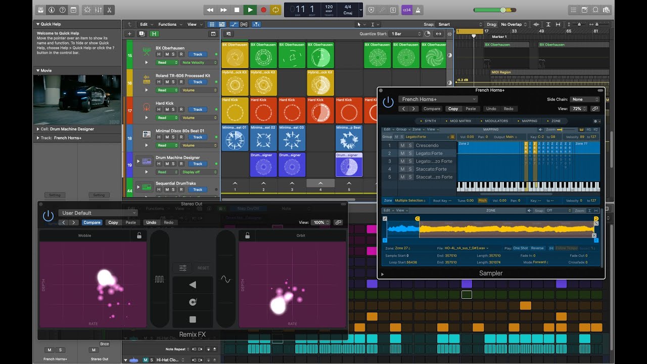Toggle the yellow Cycle button
Viewport: 647px width, 364px height.
coord(275,10)
